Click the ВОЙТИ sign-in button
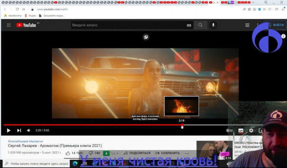Screen dimensions: 287x168 [x=275, y=25]
